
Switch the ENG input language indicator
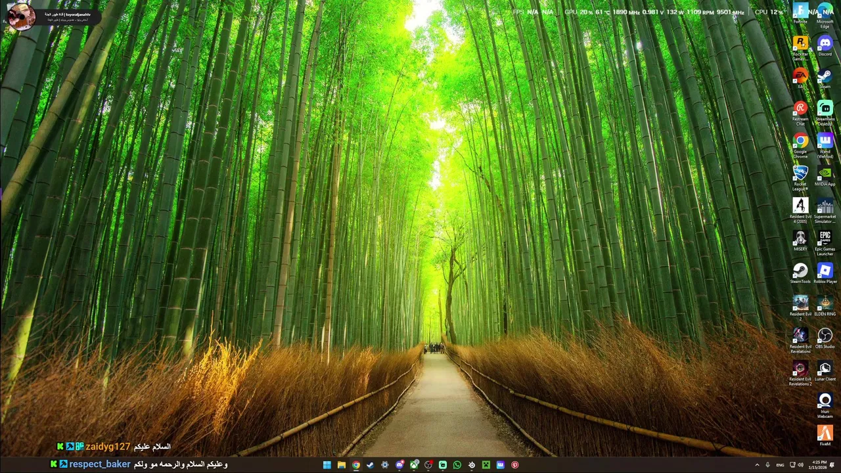(x=781, y=465)
